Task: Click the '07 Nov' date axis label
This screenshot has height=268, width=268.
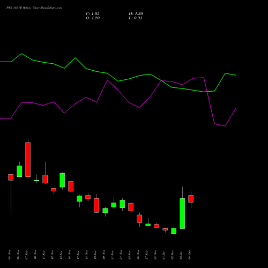Action: (27, 255)
